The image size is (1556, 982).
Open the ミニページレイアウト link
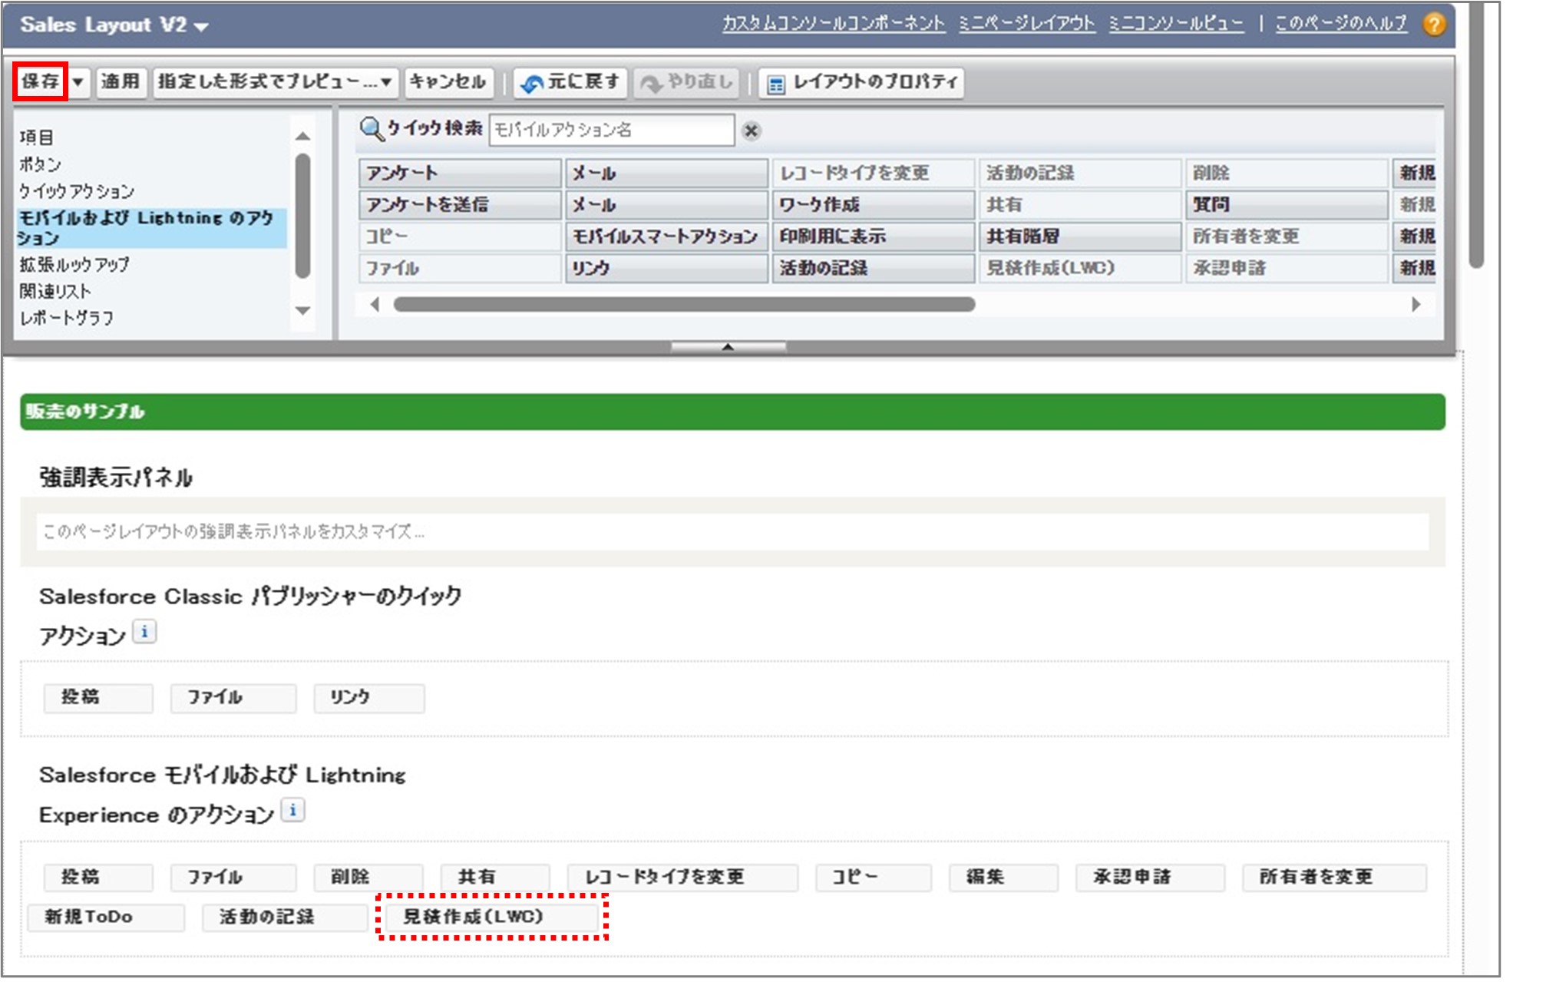point(1026,23)
